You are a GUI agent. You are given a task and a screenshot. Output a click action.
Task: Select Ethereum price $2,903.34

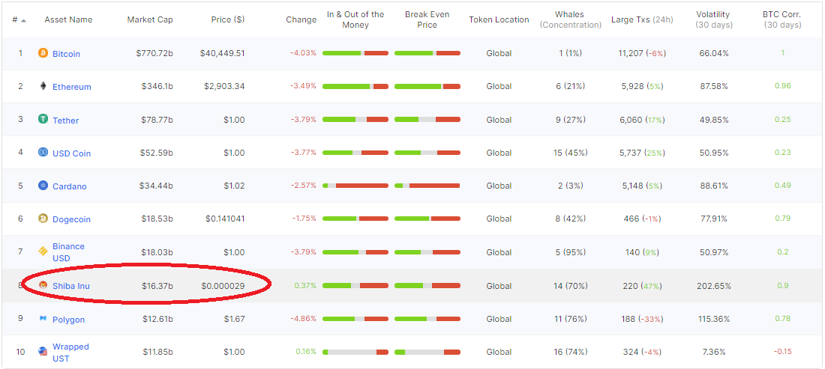click(x=224, y=86)
